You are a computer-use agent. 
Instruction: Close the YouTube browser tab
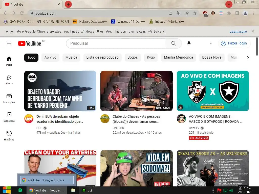coord(59,4)
